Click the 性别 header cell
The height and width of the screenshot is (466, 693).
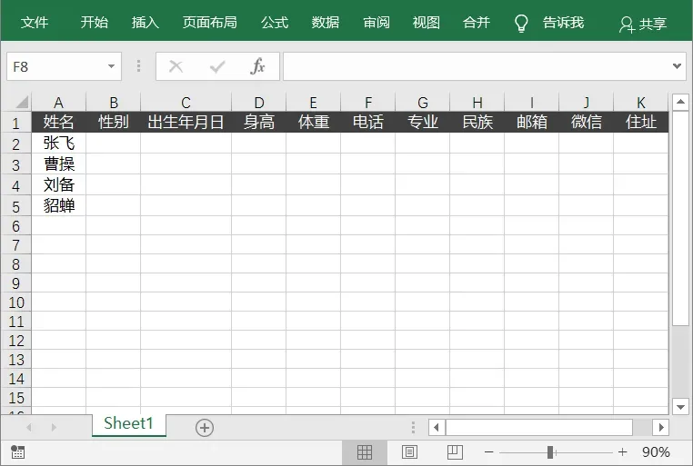114,122
